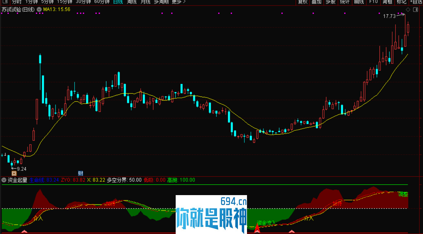Select the 日线 daily chart tab

tap(118, 2)
